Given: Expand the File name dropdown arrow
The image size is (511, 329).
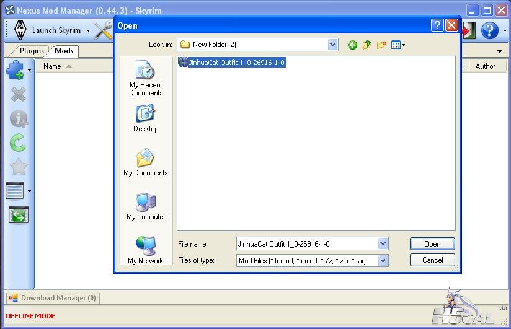Looking at the screenshot, I should coord(383,243).
